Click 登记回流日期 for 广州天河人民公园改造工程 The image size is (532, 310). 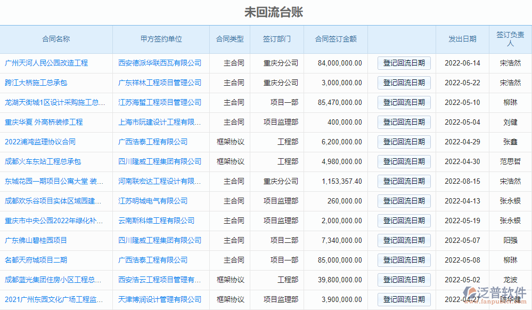click(404, 63)
